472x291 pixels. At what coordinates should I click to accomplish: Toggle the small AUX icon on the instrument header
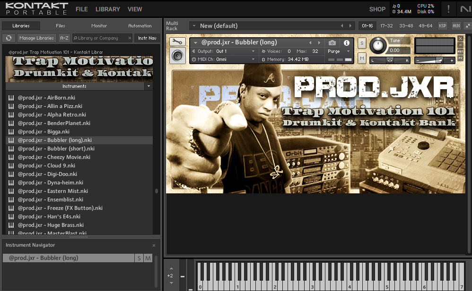click(x=460, y=51)
